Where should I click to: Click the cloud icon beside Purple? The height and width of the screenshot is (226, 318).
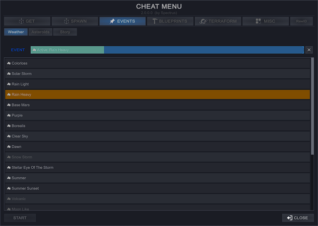coord(9,115)
